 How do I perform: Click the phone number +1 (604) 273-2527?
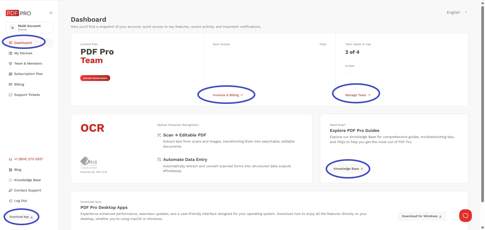(x=29, y=159)
